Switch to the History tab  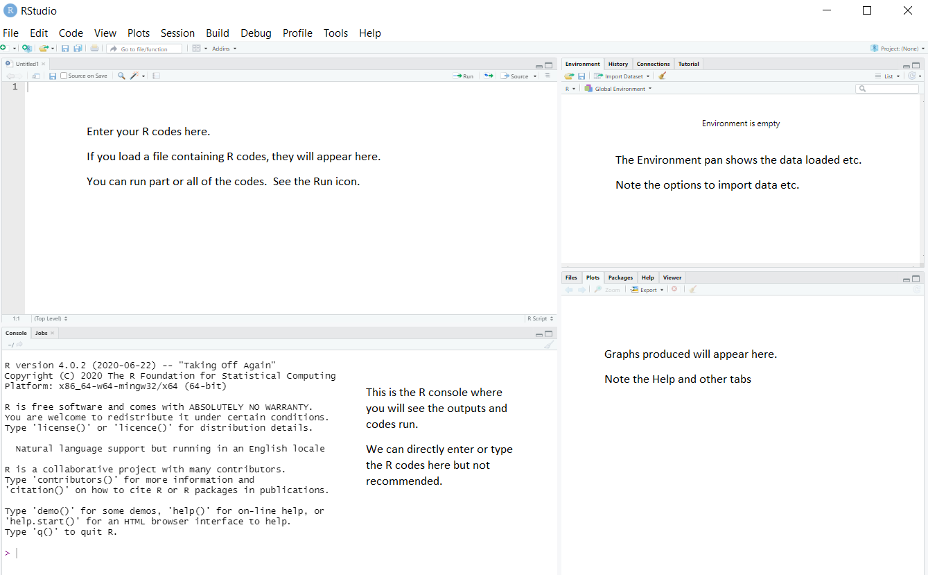[x=618, y=64]
